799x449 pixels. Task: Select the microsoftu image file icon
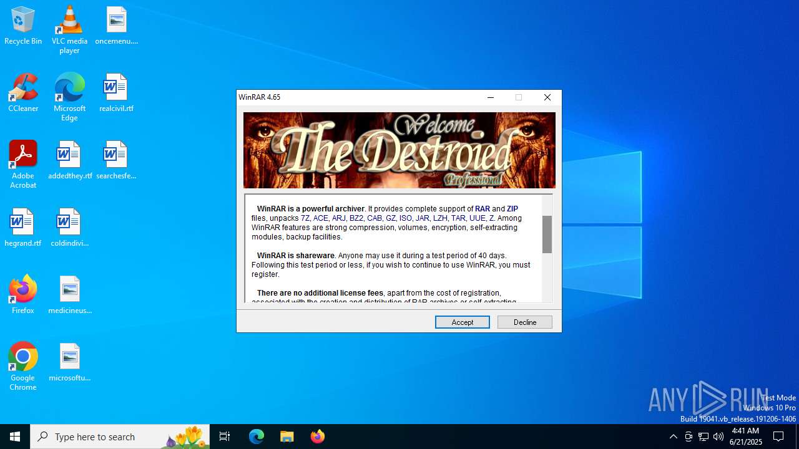(69, 362)
